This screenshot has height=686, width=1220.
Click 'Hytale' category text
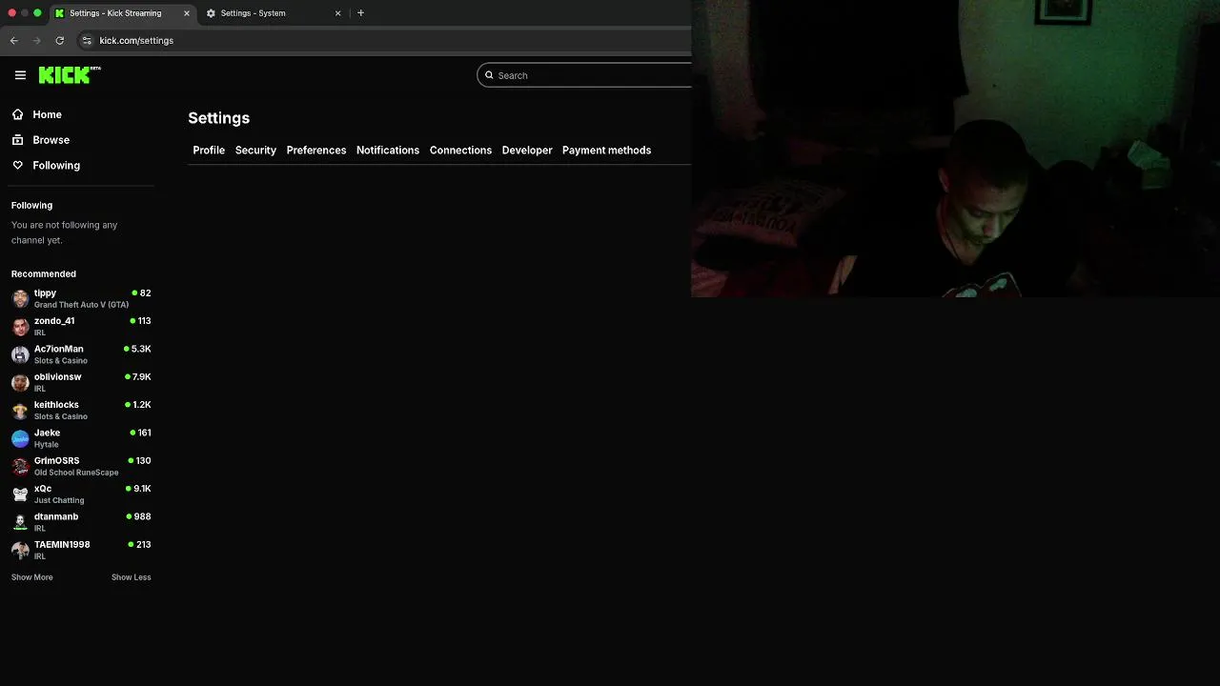click(x=47, y=445)
